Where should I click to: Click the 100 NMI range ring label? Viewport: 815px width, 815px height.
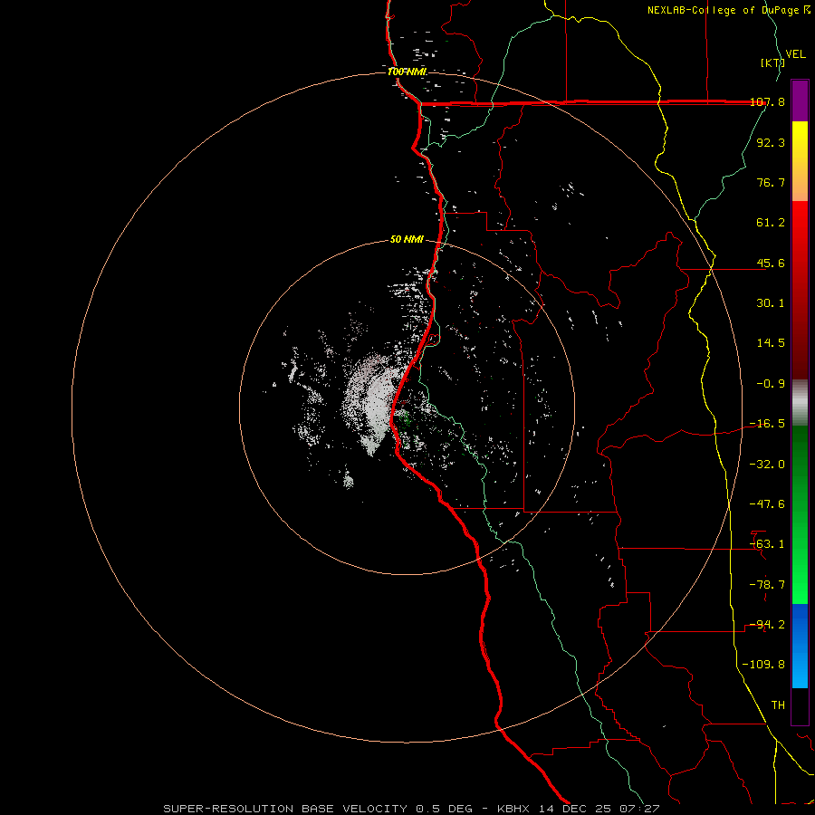[407, 72]
